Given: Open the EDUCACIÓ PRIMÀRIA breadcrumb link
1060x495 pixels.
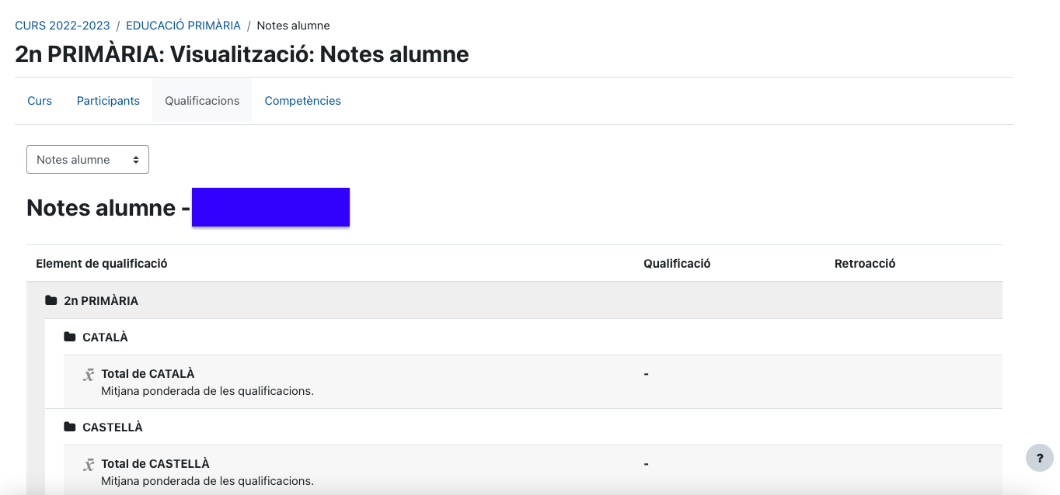Looking at the screenshot, I should click(183, 26).
